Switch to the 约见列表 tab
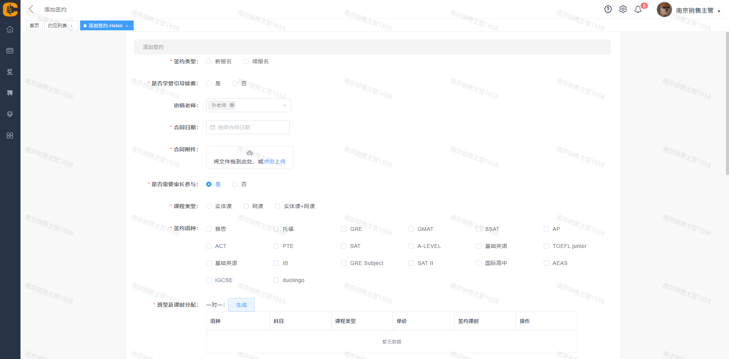 [x=57, y=25]
